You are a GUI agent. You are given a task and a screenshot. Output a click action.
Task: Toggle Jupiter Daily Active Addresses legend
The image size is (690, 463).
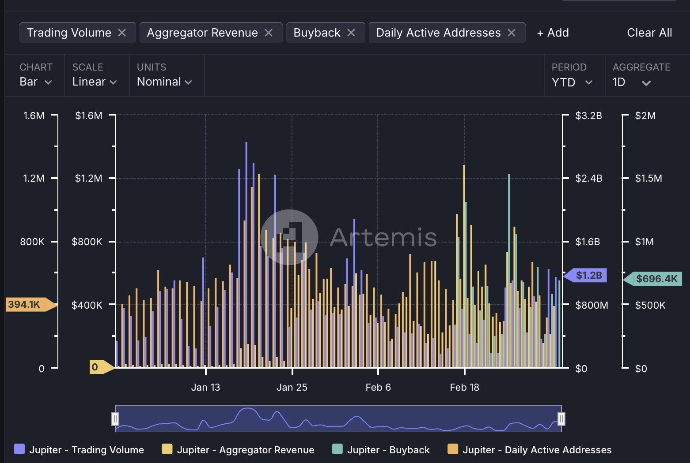[x=530, y=450]
